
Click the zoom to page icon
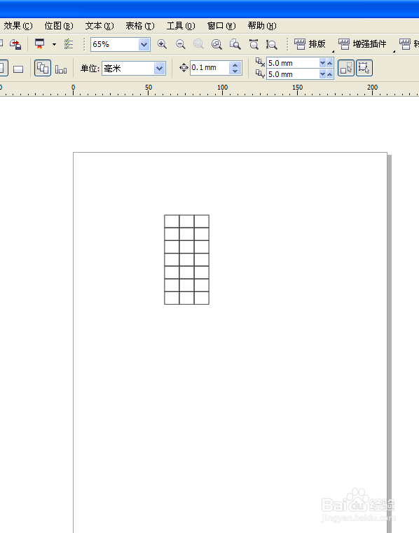tap(235, 44)
